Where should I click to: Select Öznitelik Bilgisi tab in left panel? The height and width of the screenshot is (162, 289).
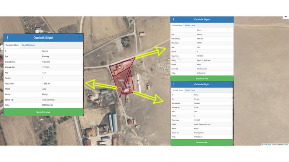12,45
